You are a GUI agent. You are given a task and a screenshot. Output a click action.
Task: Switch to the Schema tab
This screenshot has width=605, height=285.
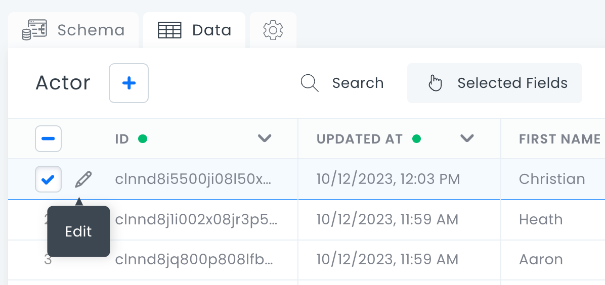91,30
